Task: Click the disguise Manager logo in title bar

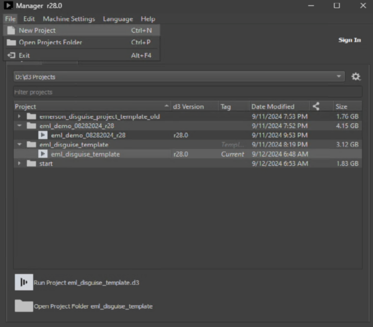Action: [x=9, y=5]
